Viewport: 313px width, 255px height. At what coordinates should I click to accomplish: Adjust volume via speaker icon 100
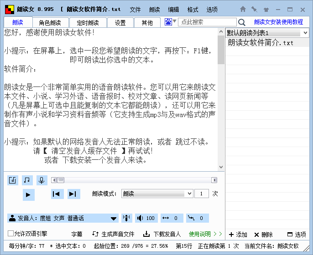click(x=146, y=218)
